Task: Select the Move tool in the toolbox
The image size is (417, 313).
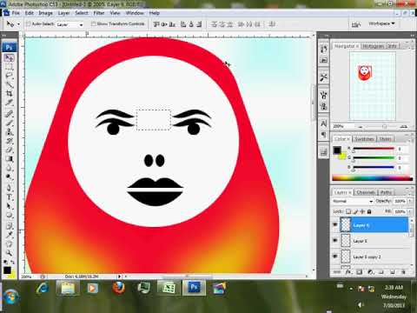Action: (x=10, y=57)
